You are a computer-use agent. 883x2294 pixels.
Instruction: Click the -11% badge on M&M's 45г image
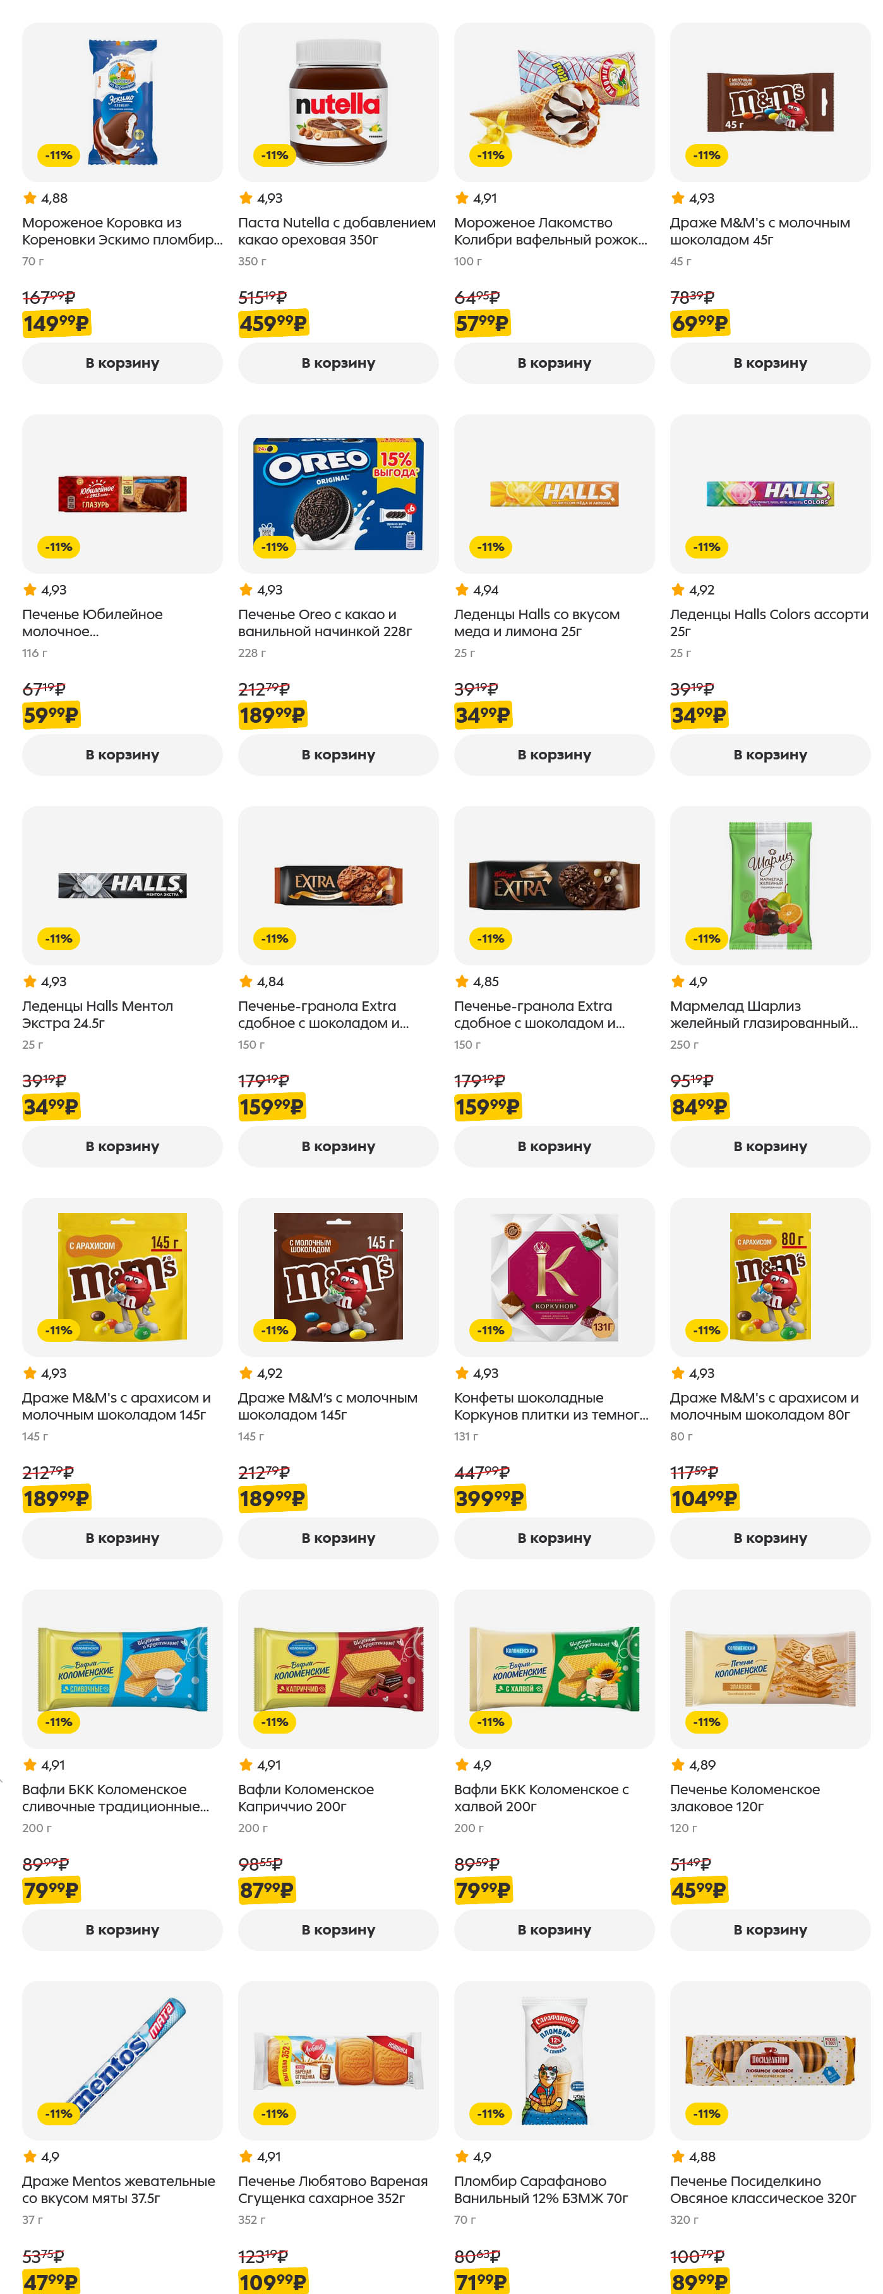[707, 155]
